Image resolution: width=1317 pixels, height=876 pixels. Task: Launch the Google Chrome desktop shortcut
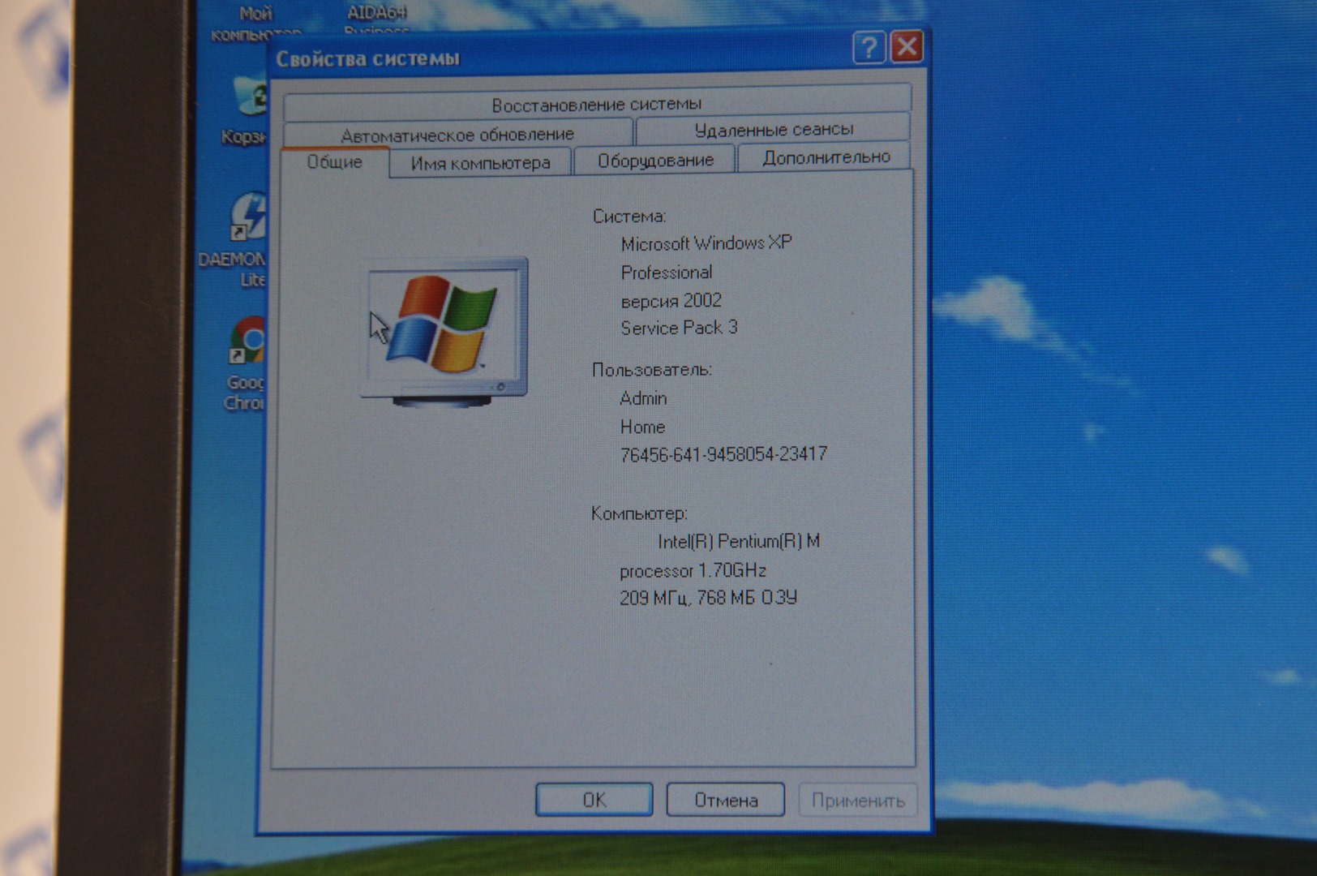point(248,342)
